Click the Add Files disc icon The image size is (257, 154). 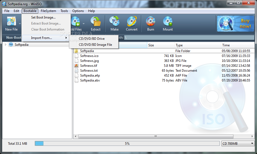coord(76,21)
